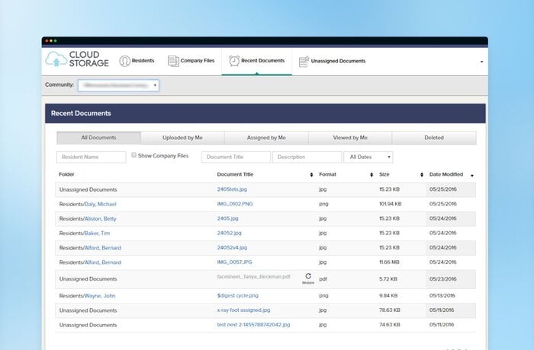Click the Recent Documents clock icon
The image size is (534, 350).
(x=234, y=61)
